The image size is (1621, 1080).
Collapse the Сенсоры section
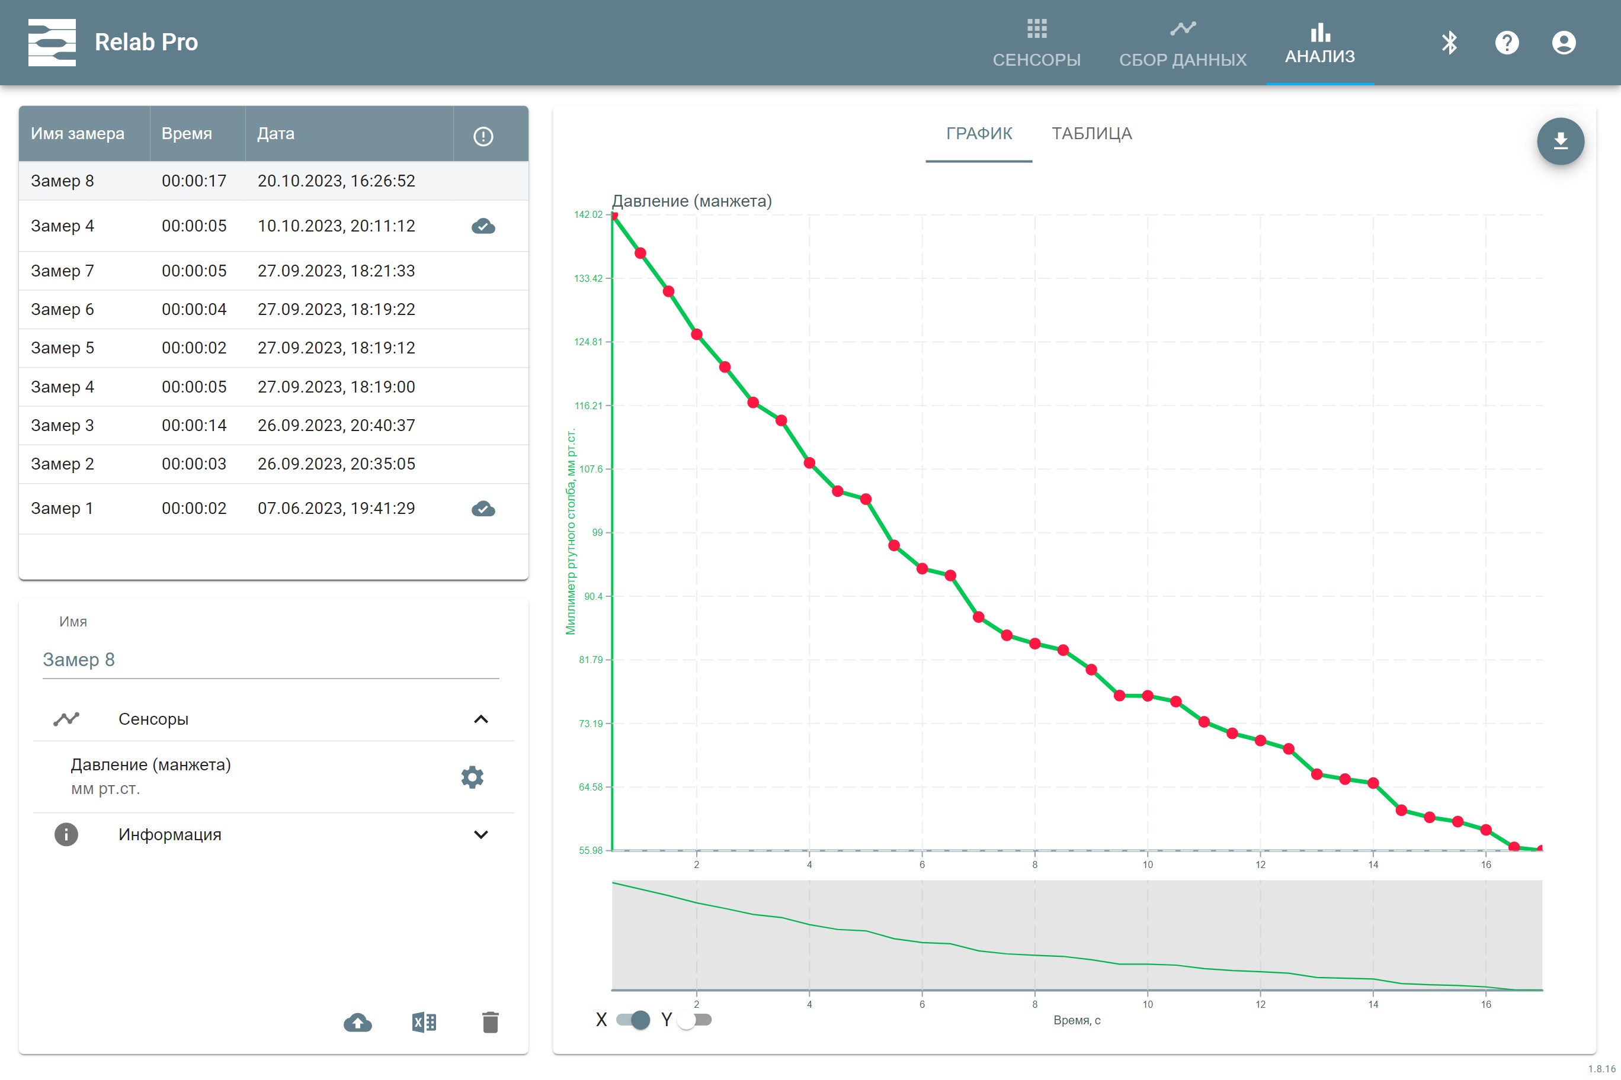(x=480, y=719)
